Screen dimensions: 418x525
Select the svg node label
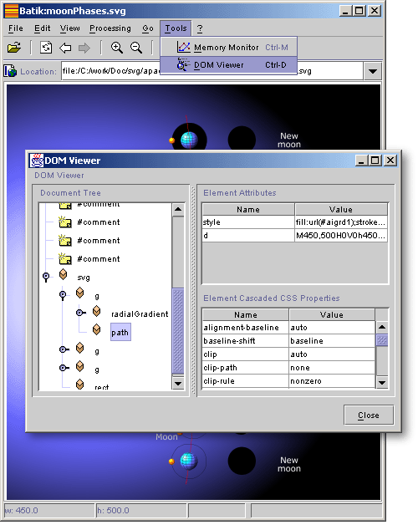84,278
